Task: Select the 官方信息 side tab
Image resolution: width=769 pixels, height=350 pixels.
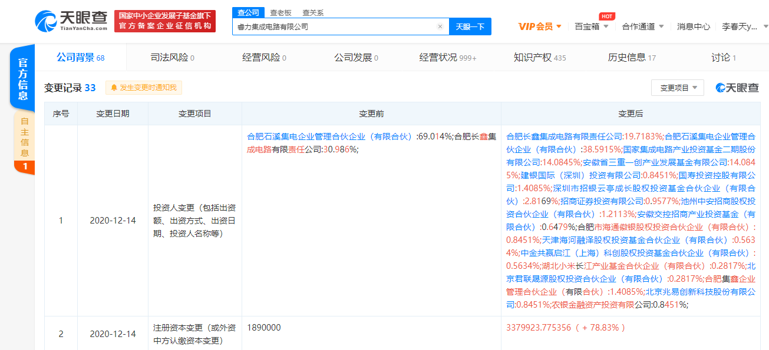Action: (x=22, y=77)
